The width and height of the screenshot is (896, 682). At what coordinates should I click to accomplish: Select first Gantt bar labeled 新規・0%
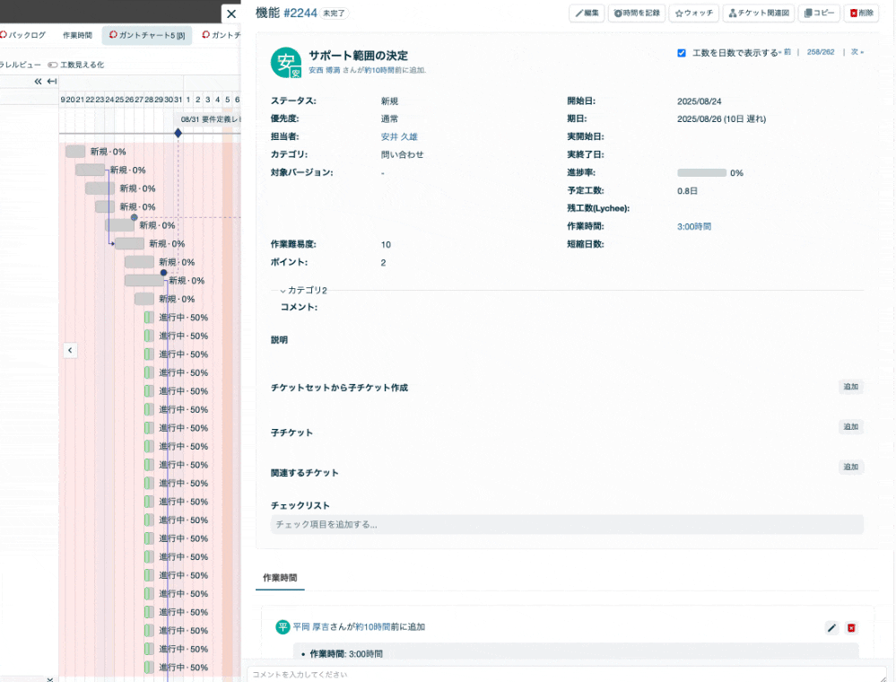tap(75, 152)
